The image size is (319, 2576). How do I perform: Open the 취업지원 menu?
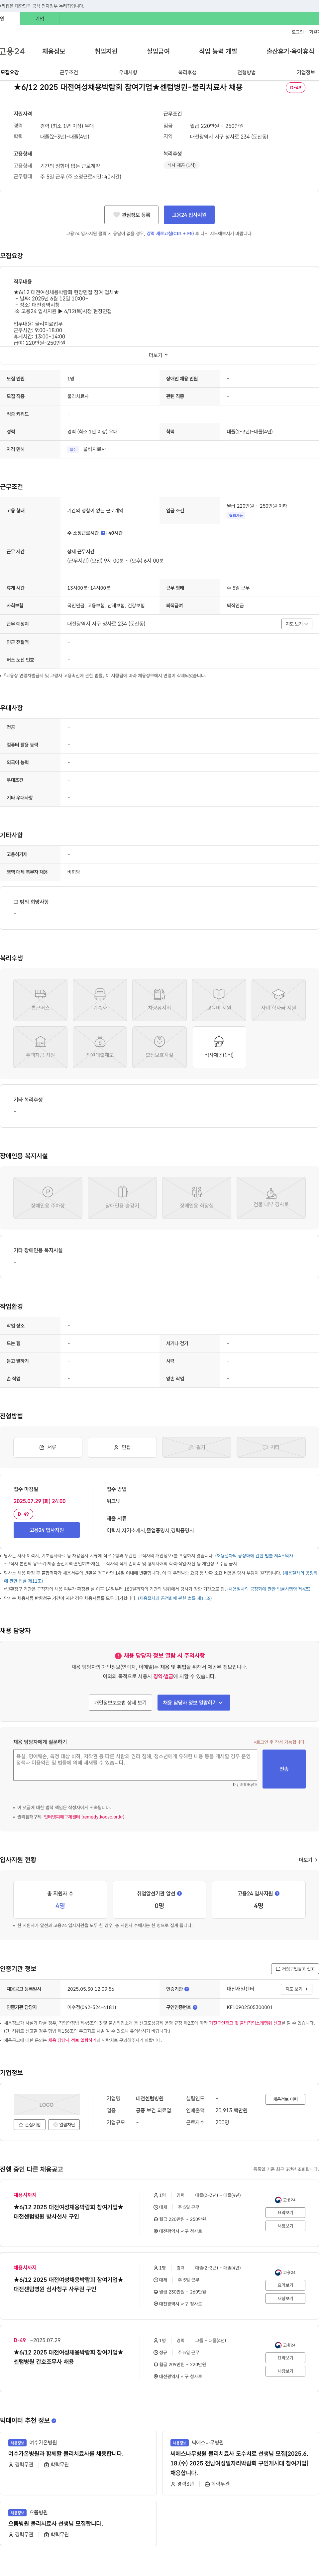106,51
